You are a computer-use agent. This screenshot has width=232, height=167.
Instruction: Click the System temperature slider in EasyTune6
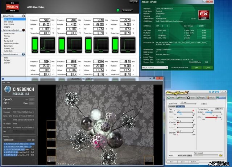[x=213, y=112]
